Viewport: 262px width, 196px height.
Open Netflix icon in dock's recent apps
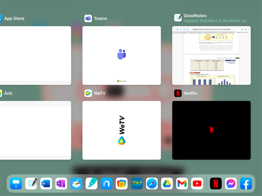coord(216,183)
